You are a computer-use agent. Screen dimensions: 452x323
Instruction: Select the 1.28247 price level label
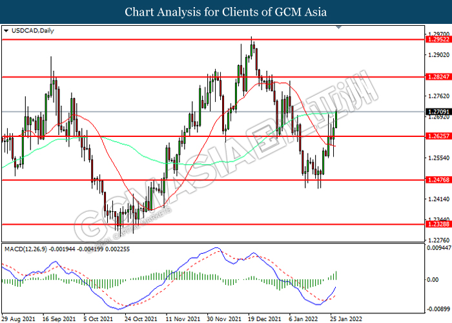click(x=438, y=77)
